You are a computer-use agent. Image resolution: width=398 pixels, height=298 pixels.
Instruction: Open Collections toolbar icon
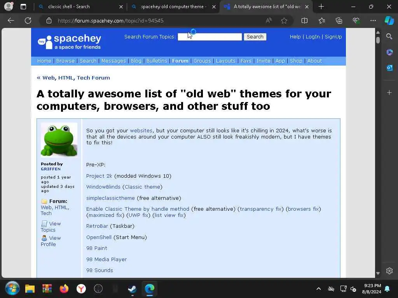(x=339, y=21)
